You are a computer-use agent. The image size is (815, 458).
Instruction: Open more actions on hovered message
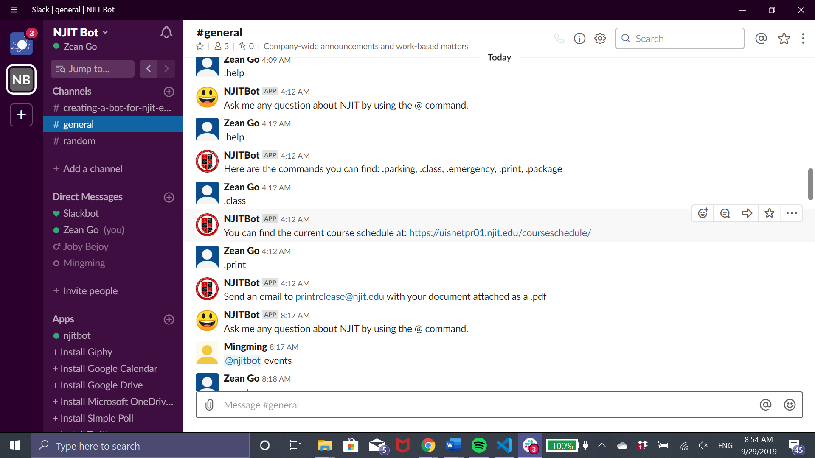[x=791, y=213]
